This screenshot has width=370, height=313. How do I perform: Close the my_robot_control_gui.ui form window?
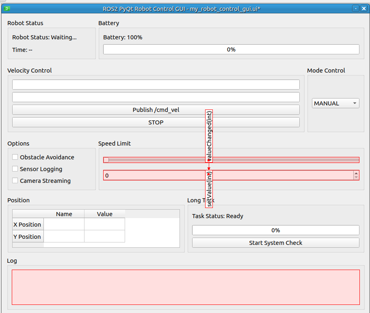coord(364,9)
